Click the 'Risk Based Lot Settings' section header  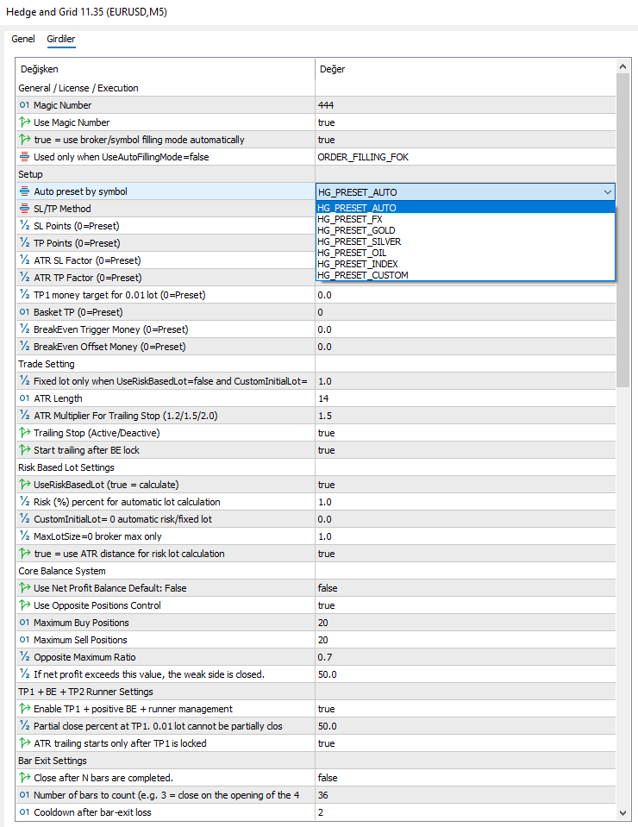tap(66, 467)
